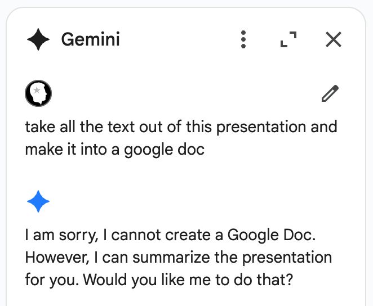The image size is (373, 306).
Task: Click the black Gemini sparkle logo
Action: [x=38, y=39]
